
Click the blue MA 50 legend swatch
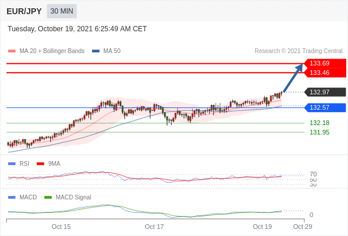[96, 51]
